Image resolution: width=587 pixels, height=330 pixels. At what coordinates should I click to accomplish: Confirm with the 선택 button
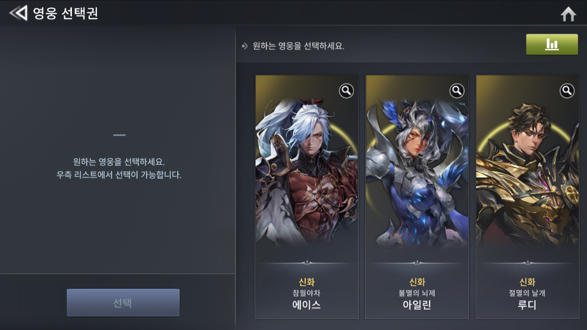point(123,303)
